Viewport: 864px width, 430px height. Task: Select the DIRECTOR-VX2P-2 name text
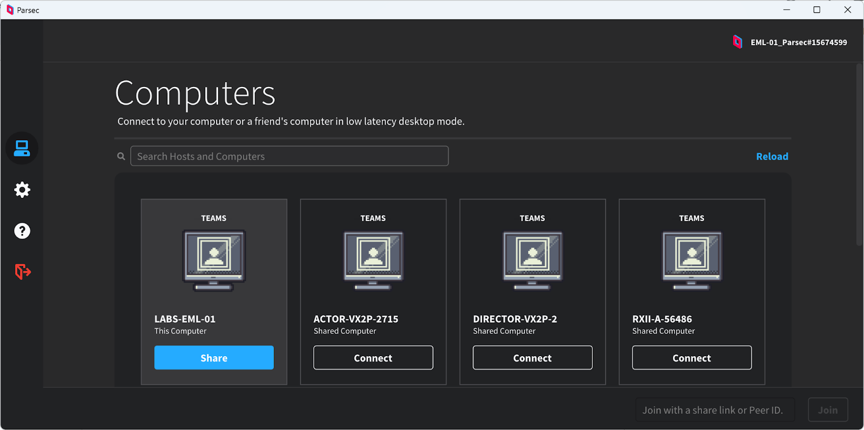pyautogui.click(x=515, y=319)
